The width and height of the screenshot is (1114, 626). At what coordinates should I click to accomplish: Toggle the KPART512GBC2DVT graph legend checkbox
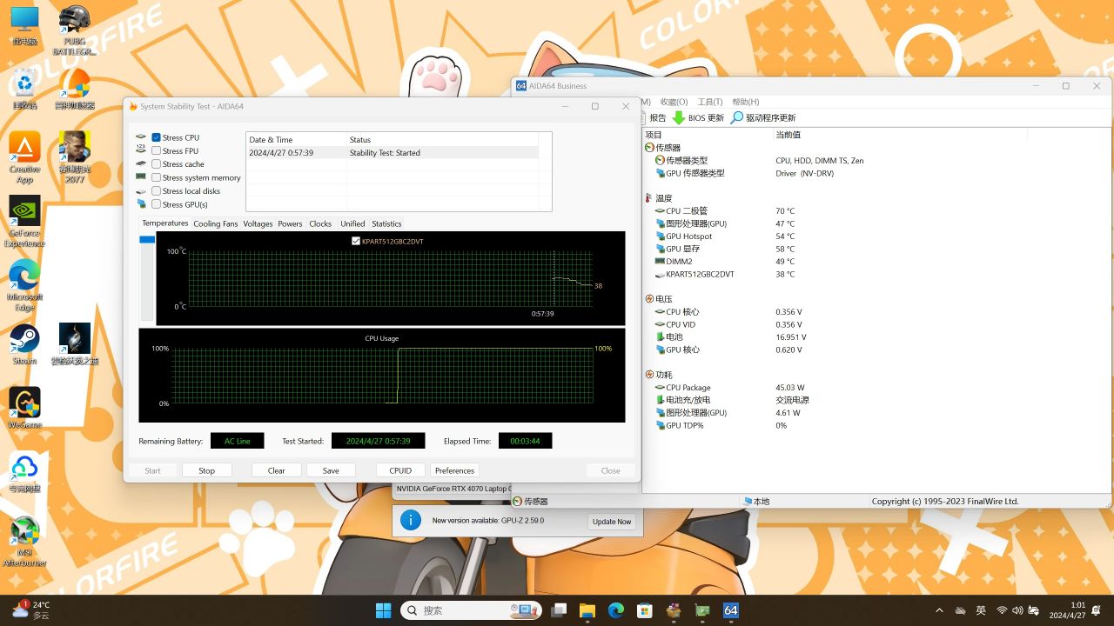[356, 241]
